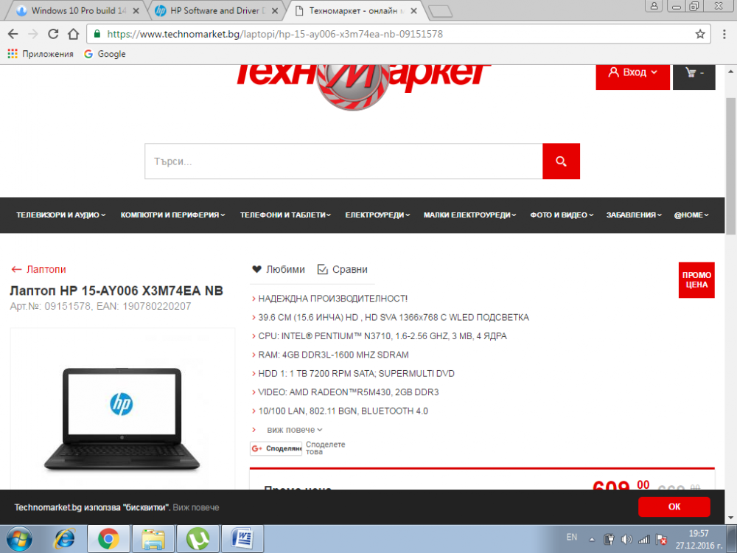The height and width of the screenshot is (553, 737).
Task: Open the Windows Start button
Action: pos(19,538)
